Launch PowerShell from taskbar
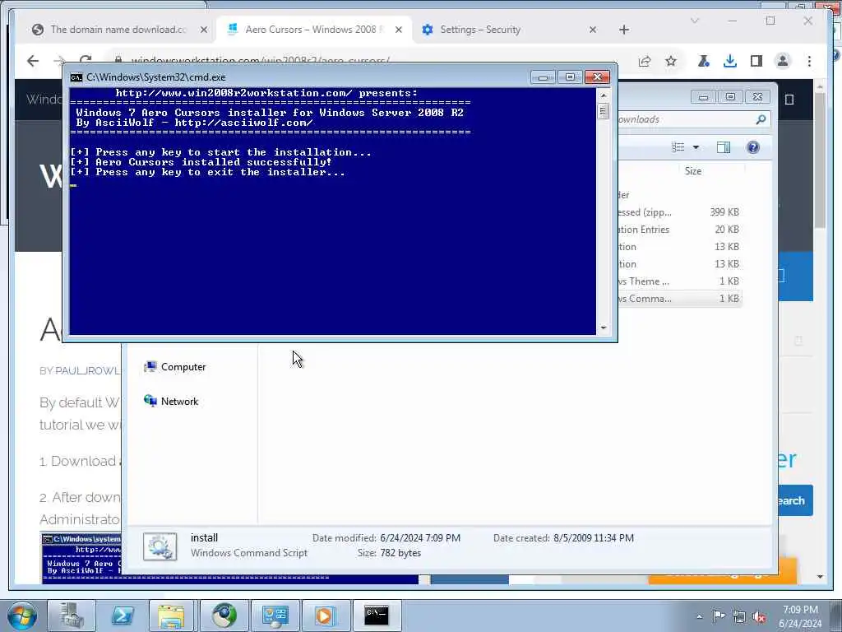This screenshot has width=842, height=632. 122,616
